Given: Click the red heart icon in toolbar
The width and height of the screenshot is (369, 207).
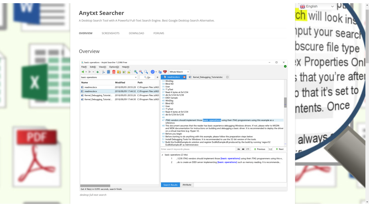Looking at the screenshot, I should tap(165, 72).
